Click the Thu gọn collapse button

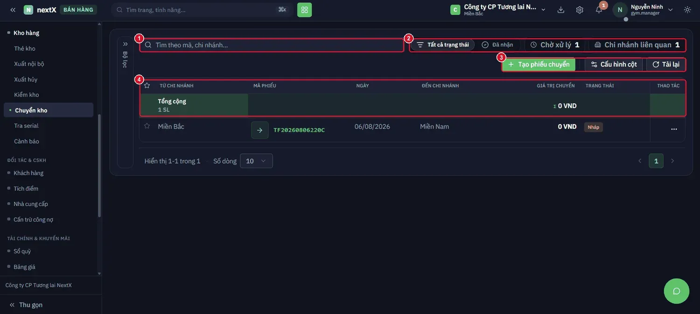tap(26, 305)
